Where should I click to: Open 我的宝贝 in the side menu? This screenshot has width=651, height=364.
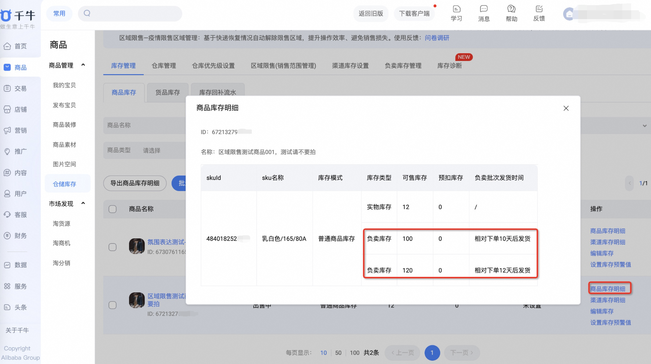click(64, 85)
